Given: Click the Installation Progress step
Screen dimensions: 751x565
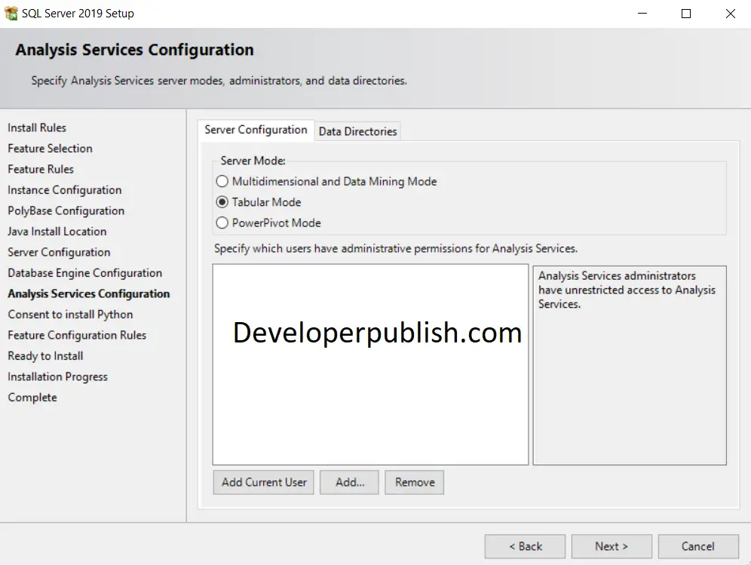Looking at the screenshot, I should [57, 376].
